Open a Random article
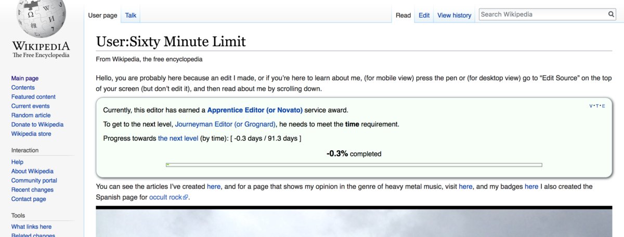This screenshot has height=237, width=624. tap(30, 115)
